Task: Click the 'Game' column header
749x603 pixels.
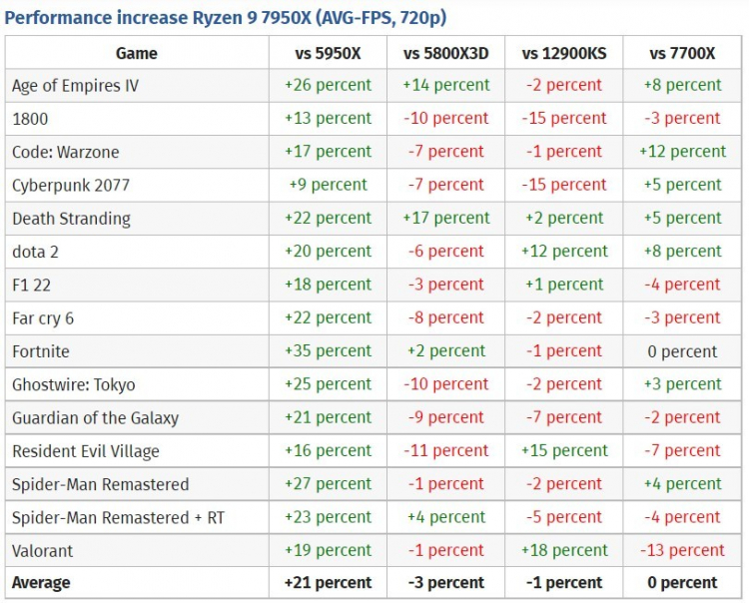Action: (137, 53)
